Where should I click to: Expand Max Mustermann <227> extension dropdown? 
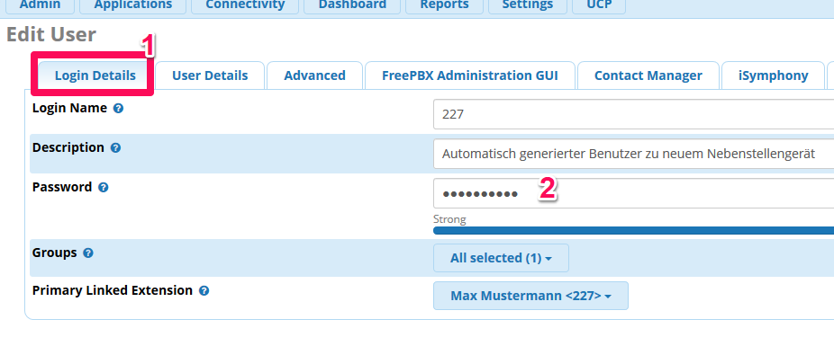coord(530,296)
